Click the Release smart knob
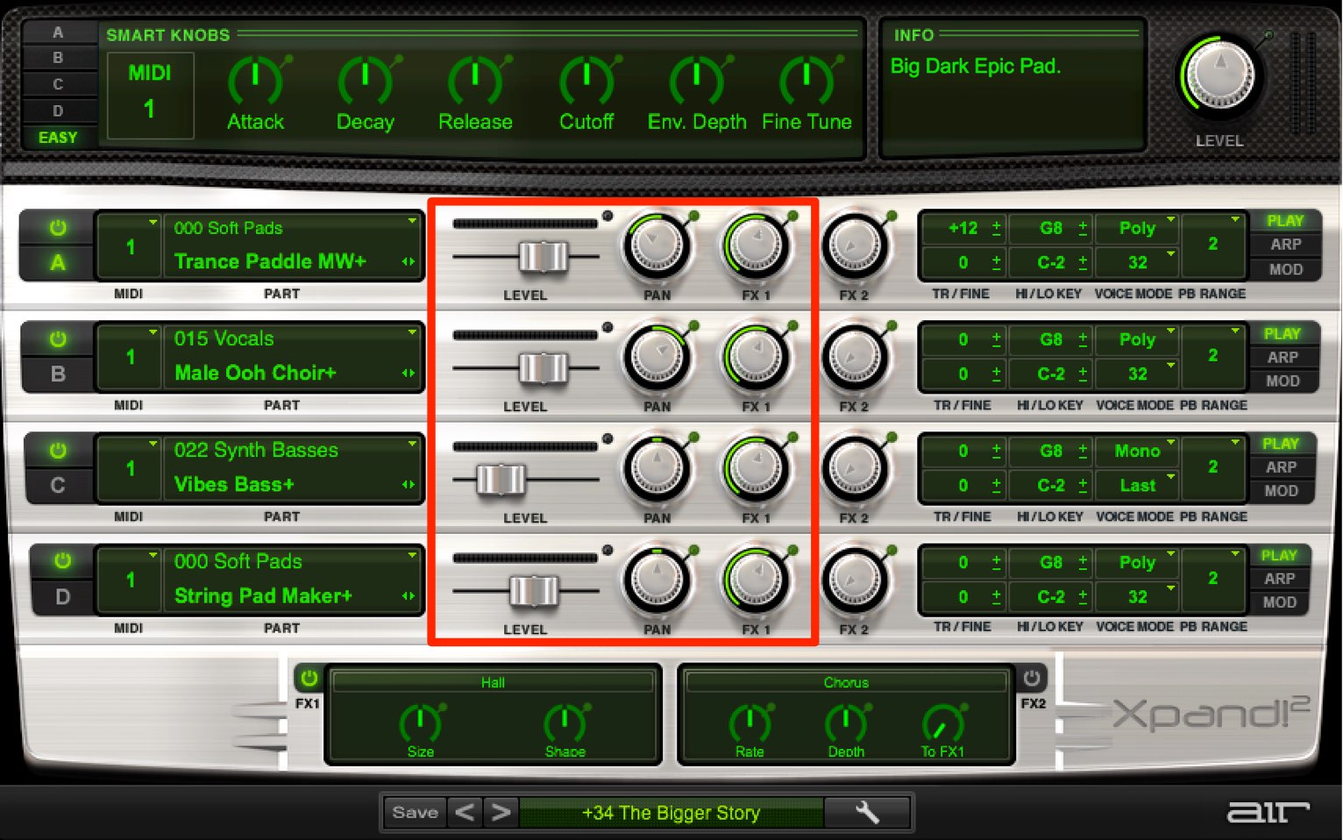The image size is (1343, 840). 475,81
